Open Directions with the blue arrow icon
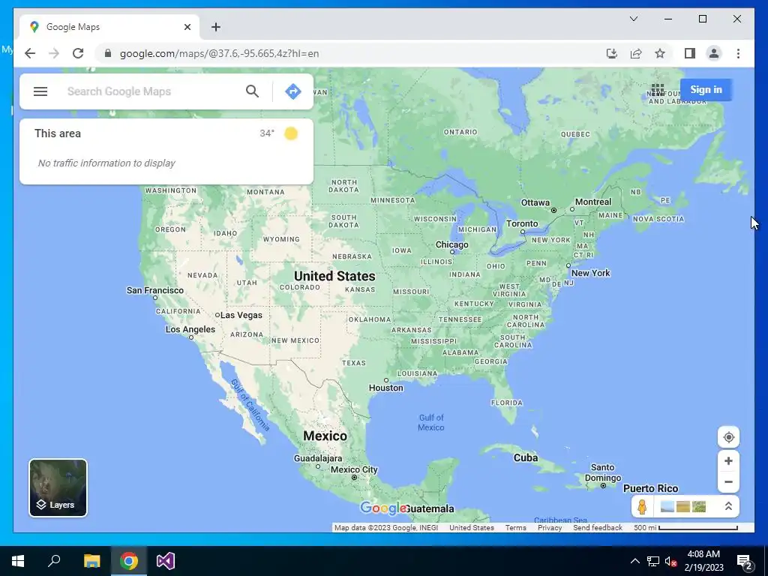The image size is (768, 576). (293, 91)
